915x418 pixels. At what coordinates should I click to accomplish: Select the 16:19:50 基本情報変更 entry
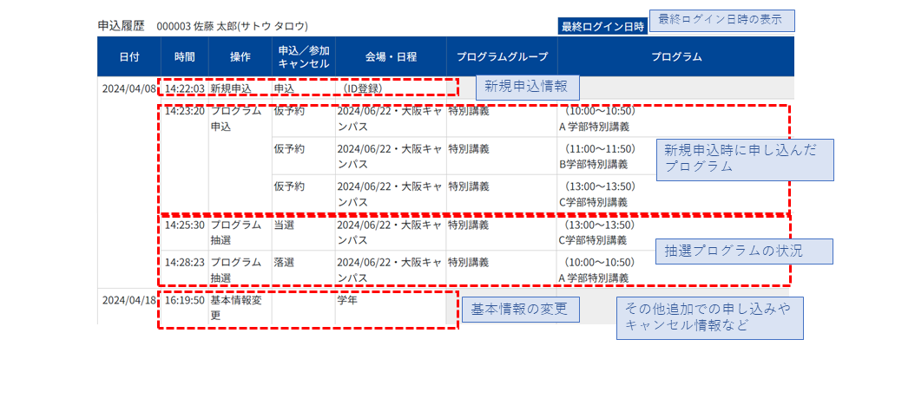pos(216,308)
